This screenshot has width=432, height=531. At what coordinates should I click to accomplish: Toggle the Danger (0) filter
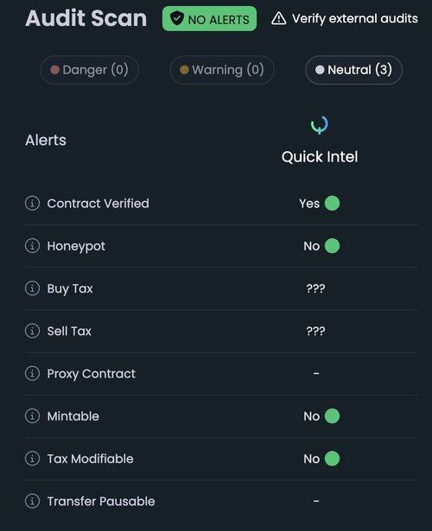pyautogui.click(x=90, y=70)
